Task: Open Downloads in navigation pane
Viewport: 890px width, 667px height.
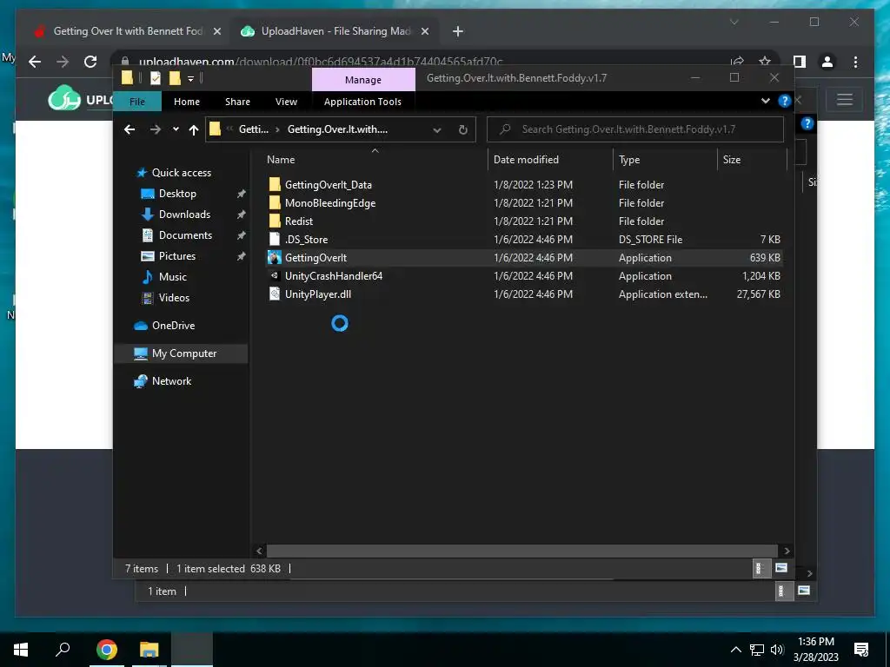Action: coord(184,215)
